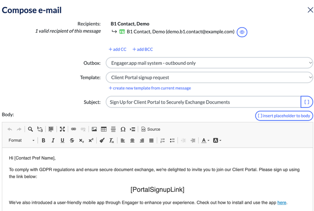Click the add BCC link
The width and height of the screenshot is (314, 211).
point(143,49)
